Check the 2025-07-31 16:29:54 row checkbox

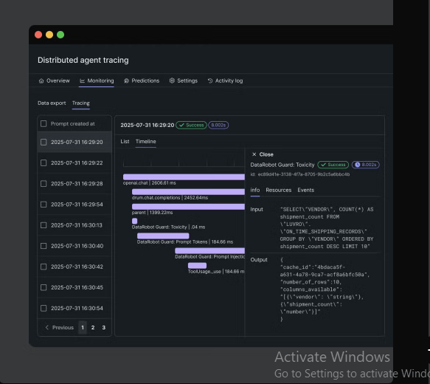[44, 205]
